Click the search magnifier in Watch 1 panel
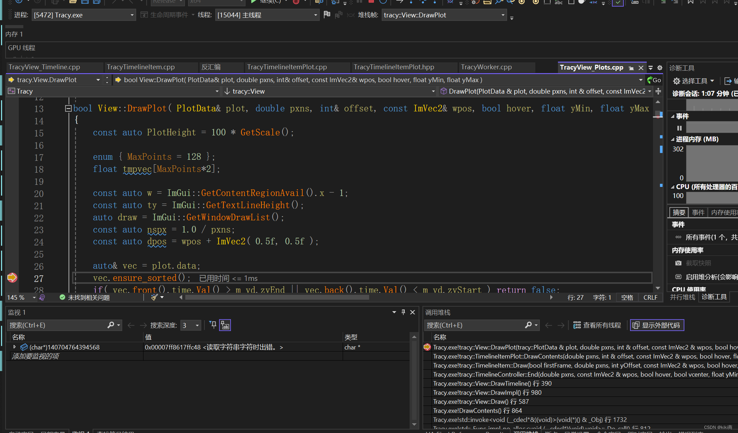Viewport: 738px width, 433px height. (111, 325)
